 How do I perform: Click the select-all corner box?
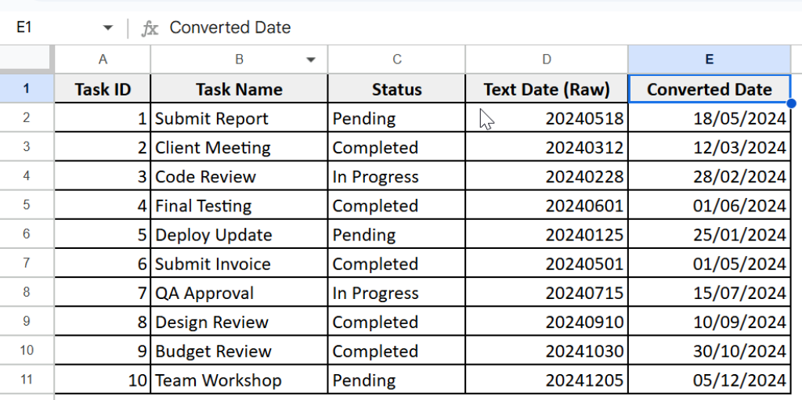[27, 59]
